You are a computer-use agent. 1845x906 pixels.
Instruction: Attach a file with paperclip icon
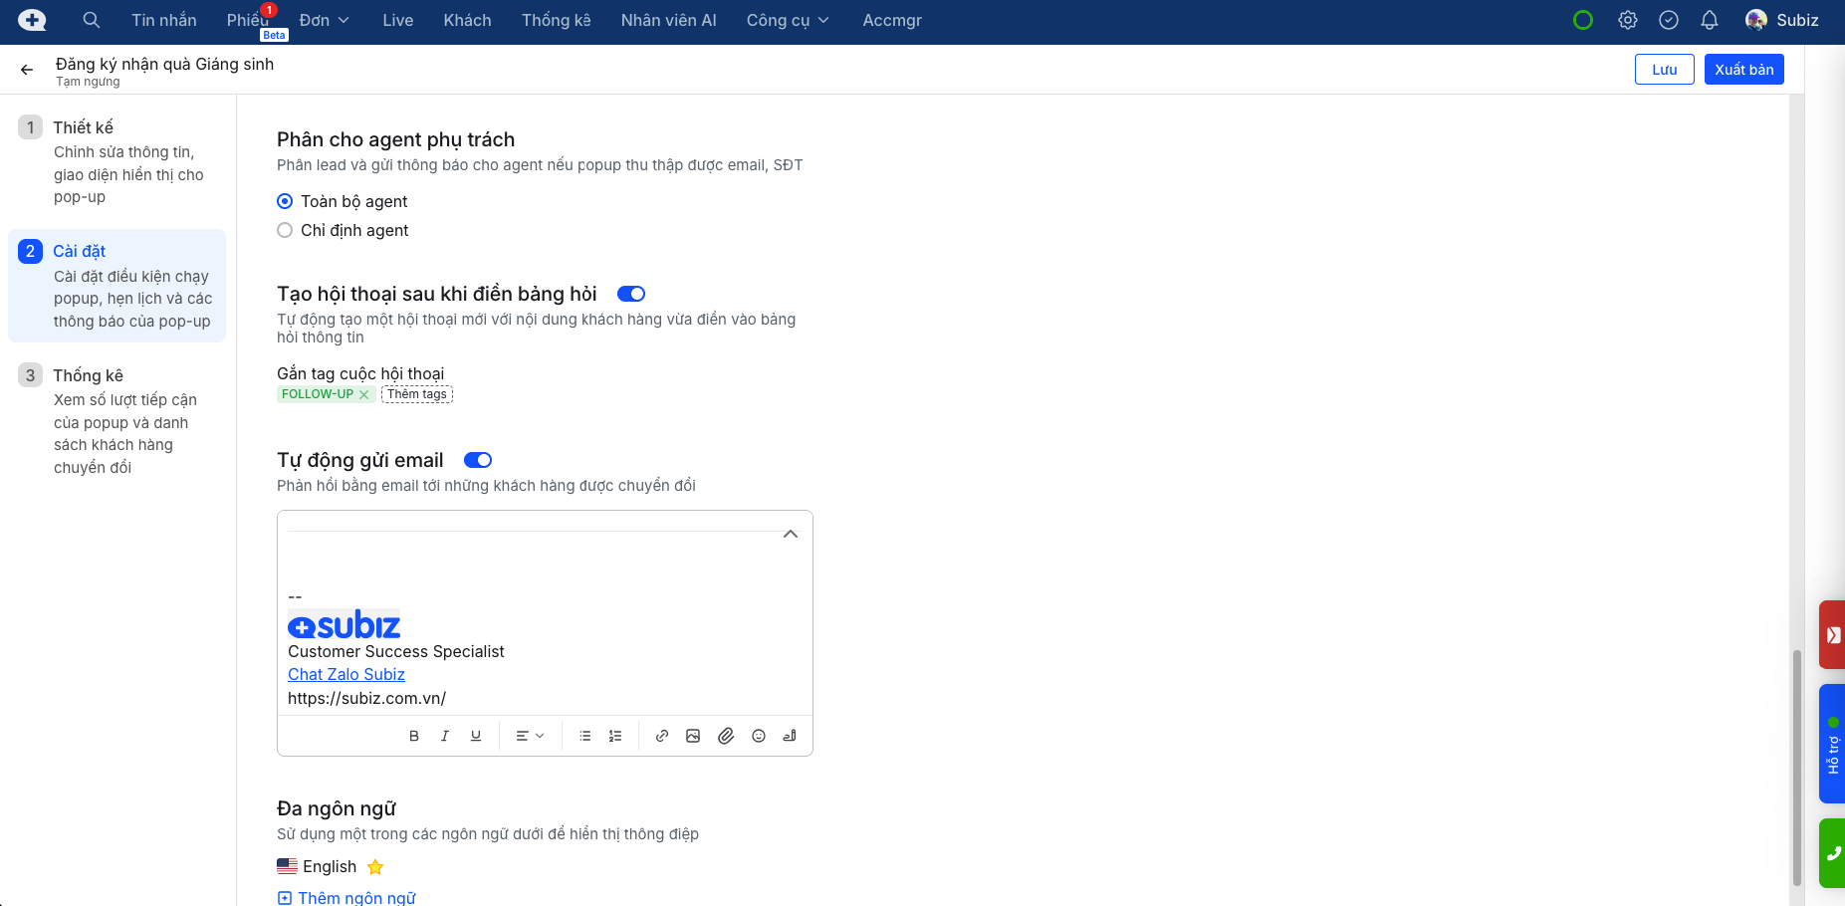point(726,736)
